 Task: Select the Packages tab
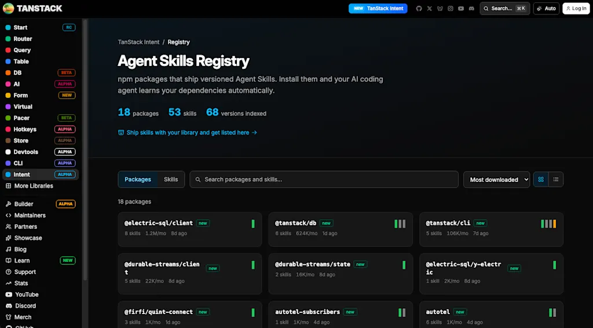[x=138, y=179]
